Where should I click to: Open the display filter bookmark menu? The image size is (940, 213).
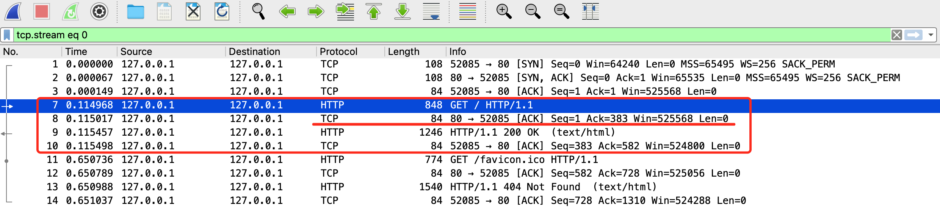click(x=7, y=35)
